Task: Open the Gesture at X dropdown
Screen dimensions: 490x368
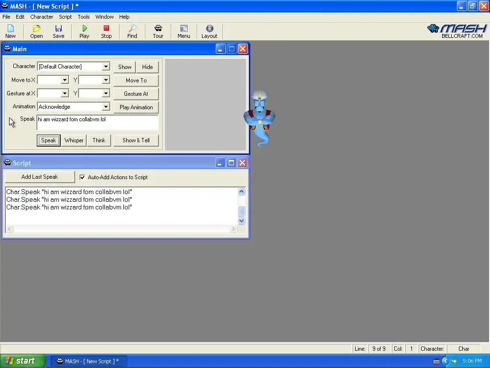Action: pyautogui.click(x=65, y=93)
